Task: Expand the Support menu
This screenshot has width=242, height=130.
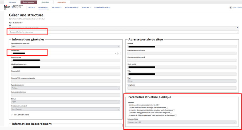Action: click(86, 7)
